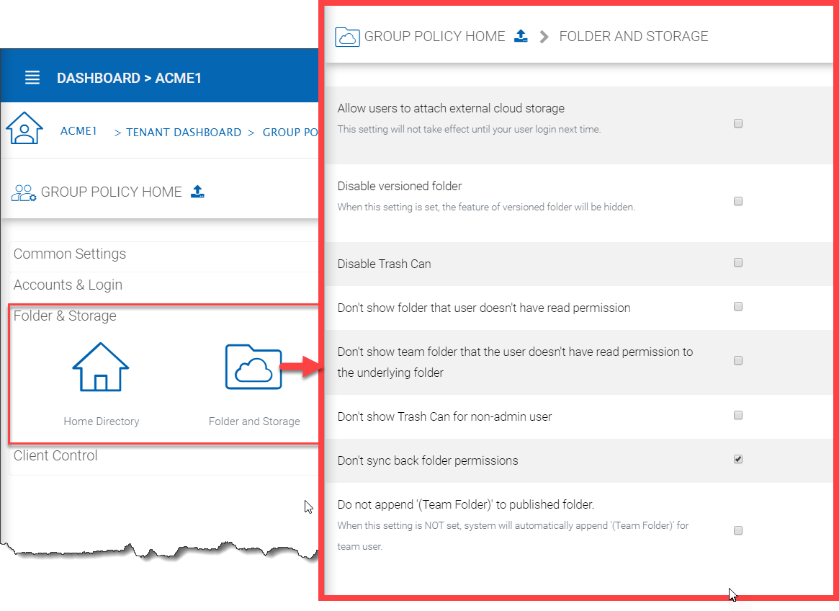Click the chevron arrow before Folder and Storage
Screen dimensions: 839x611
pos(544,37)
